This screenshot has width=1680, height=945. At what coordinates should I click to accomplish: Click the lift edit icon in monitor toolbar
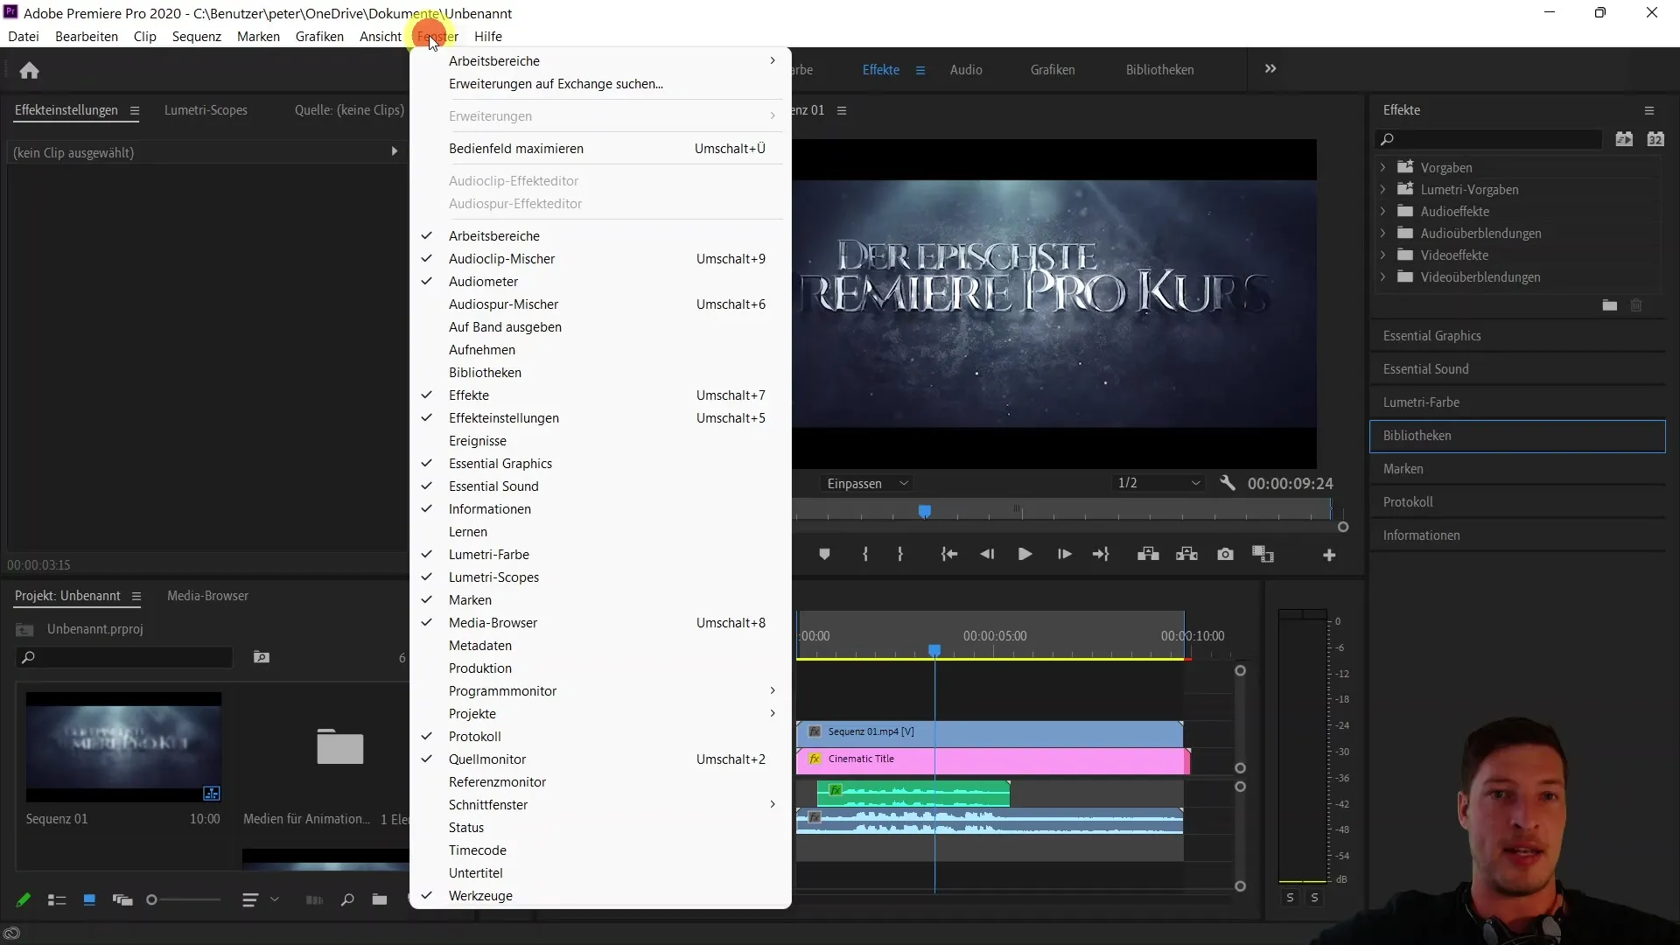(1148, 554)
